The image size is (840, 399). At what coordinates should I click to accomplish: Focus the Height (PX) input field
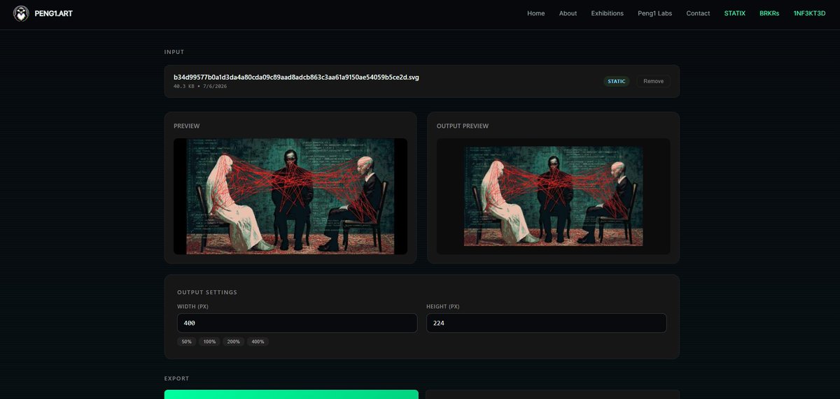[547, 323]
